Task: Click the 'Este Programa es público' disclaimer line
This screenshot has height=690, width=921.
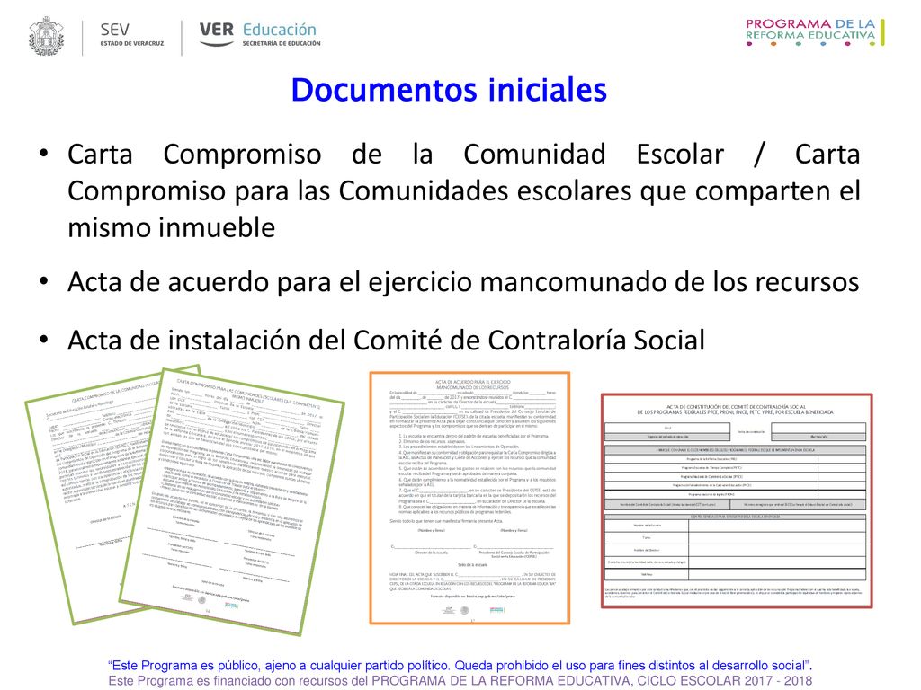Action: 460,666
